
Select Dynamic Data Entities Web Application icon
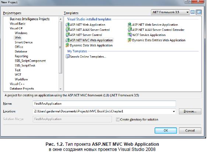(130, 40)
